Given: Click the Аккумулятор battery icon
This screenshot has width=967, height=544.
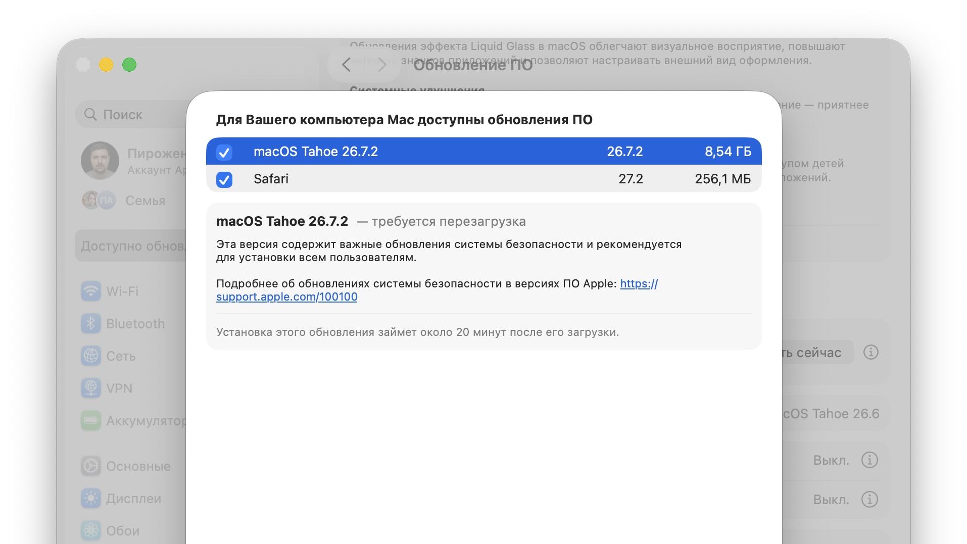Looking at the screenshot, I should pos(91,421).
